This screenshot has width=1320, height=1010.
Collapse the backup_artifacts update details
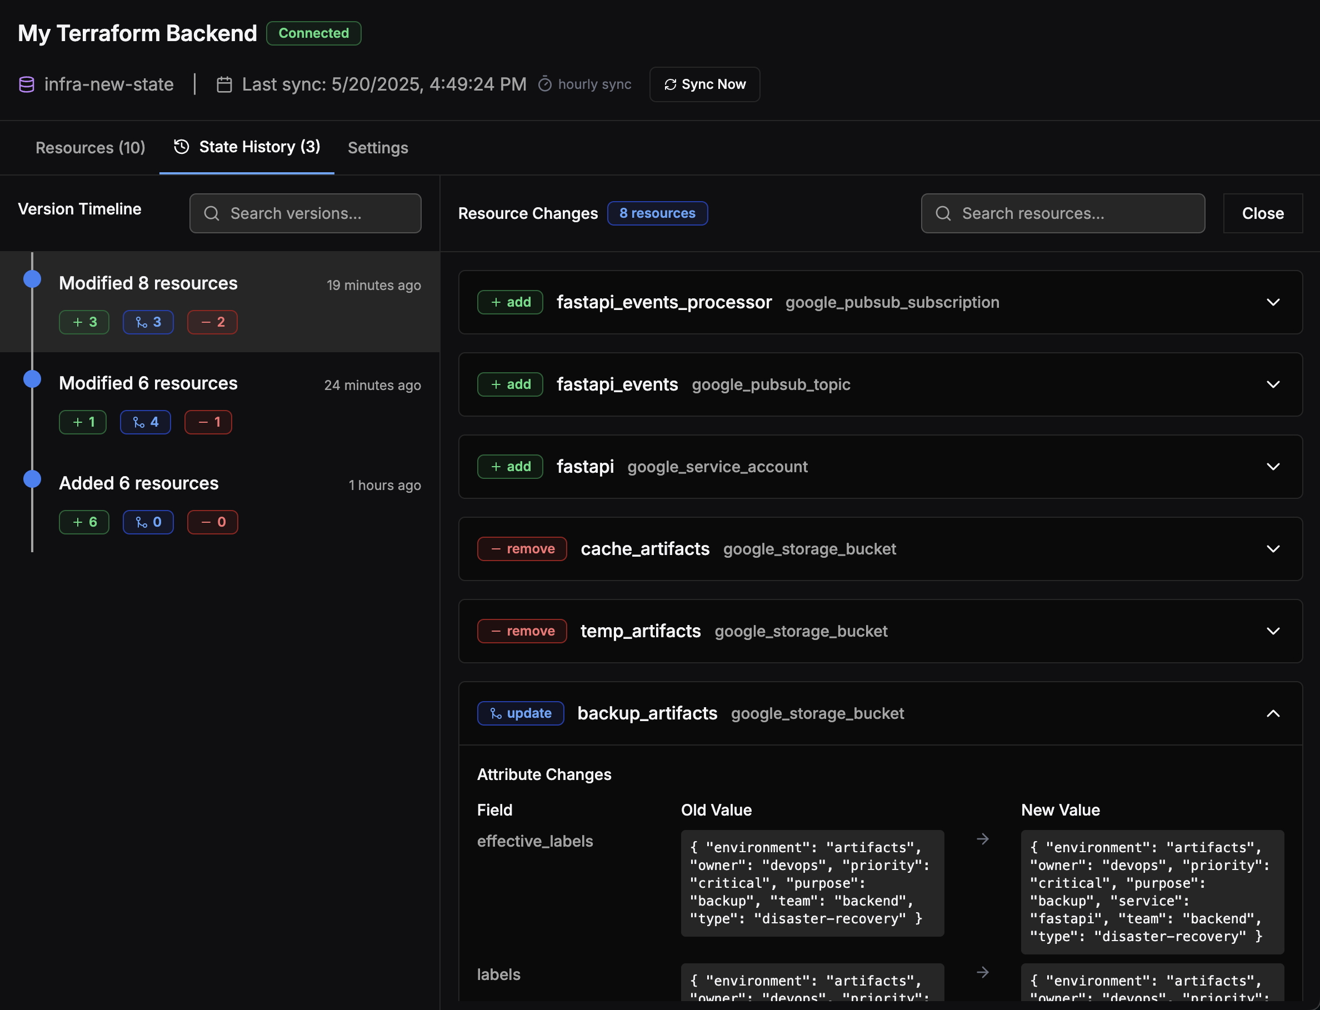tap(1273, 714)
